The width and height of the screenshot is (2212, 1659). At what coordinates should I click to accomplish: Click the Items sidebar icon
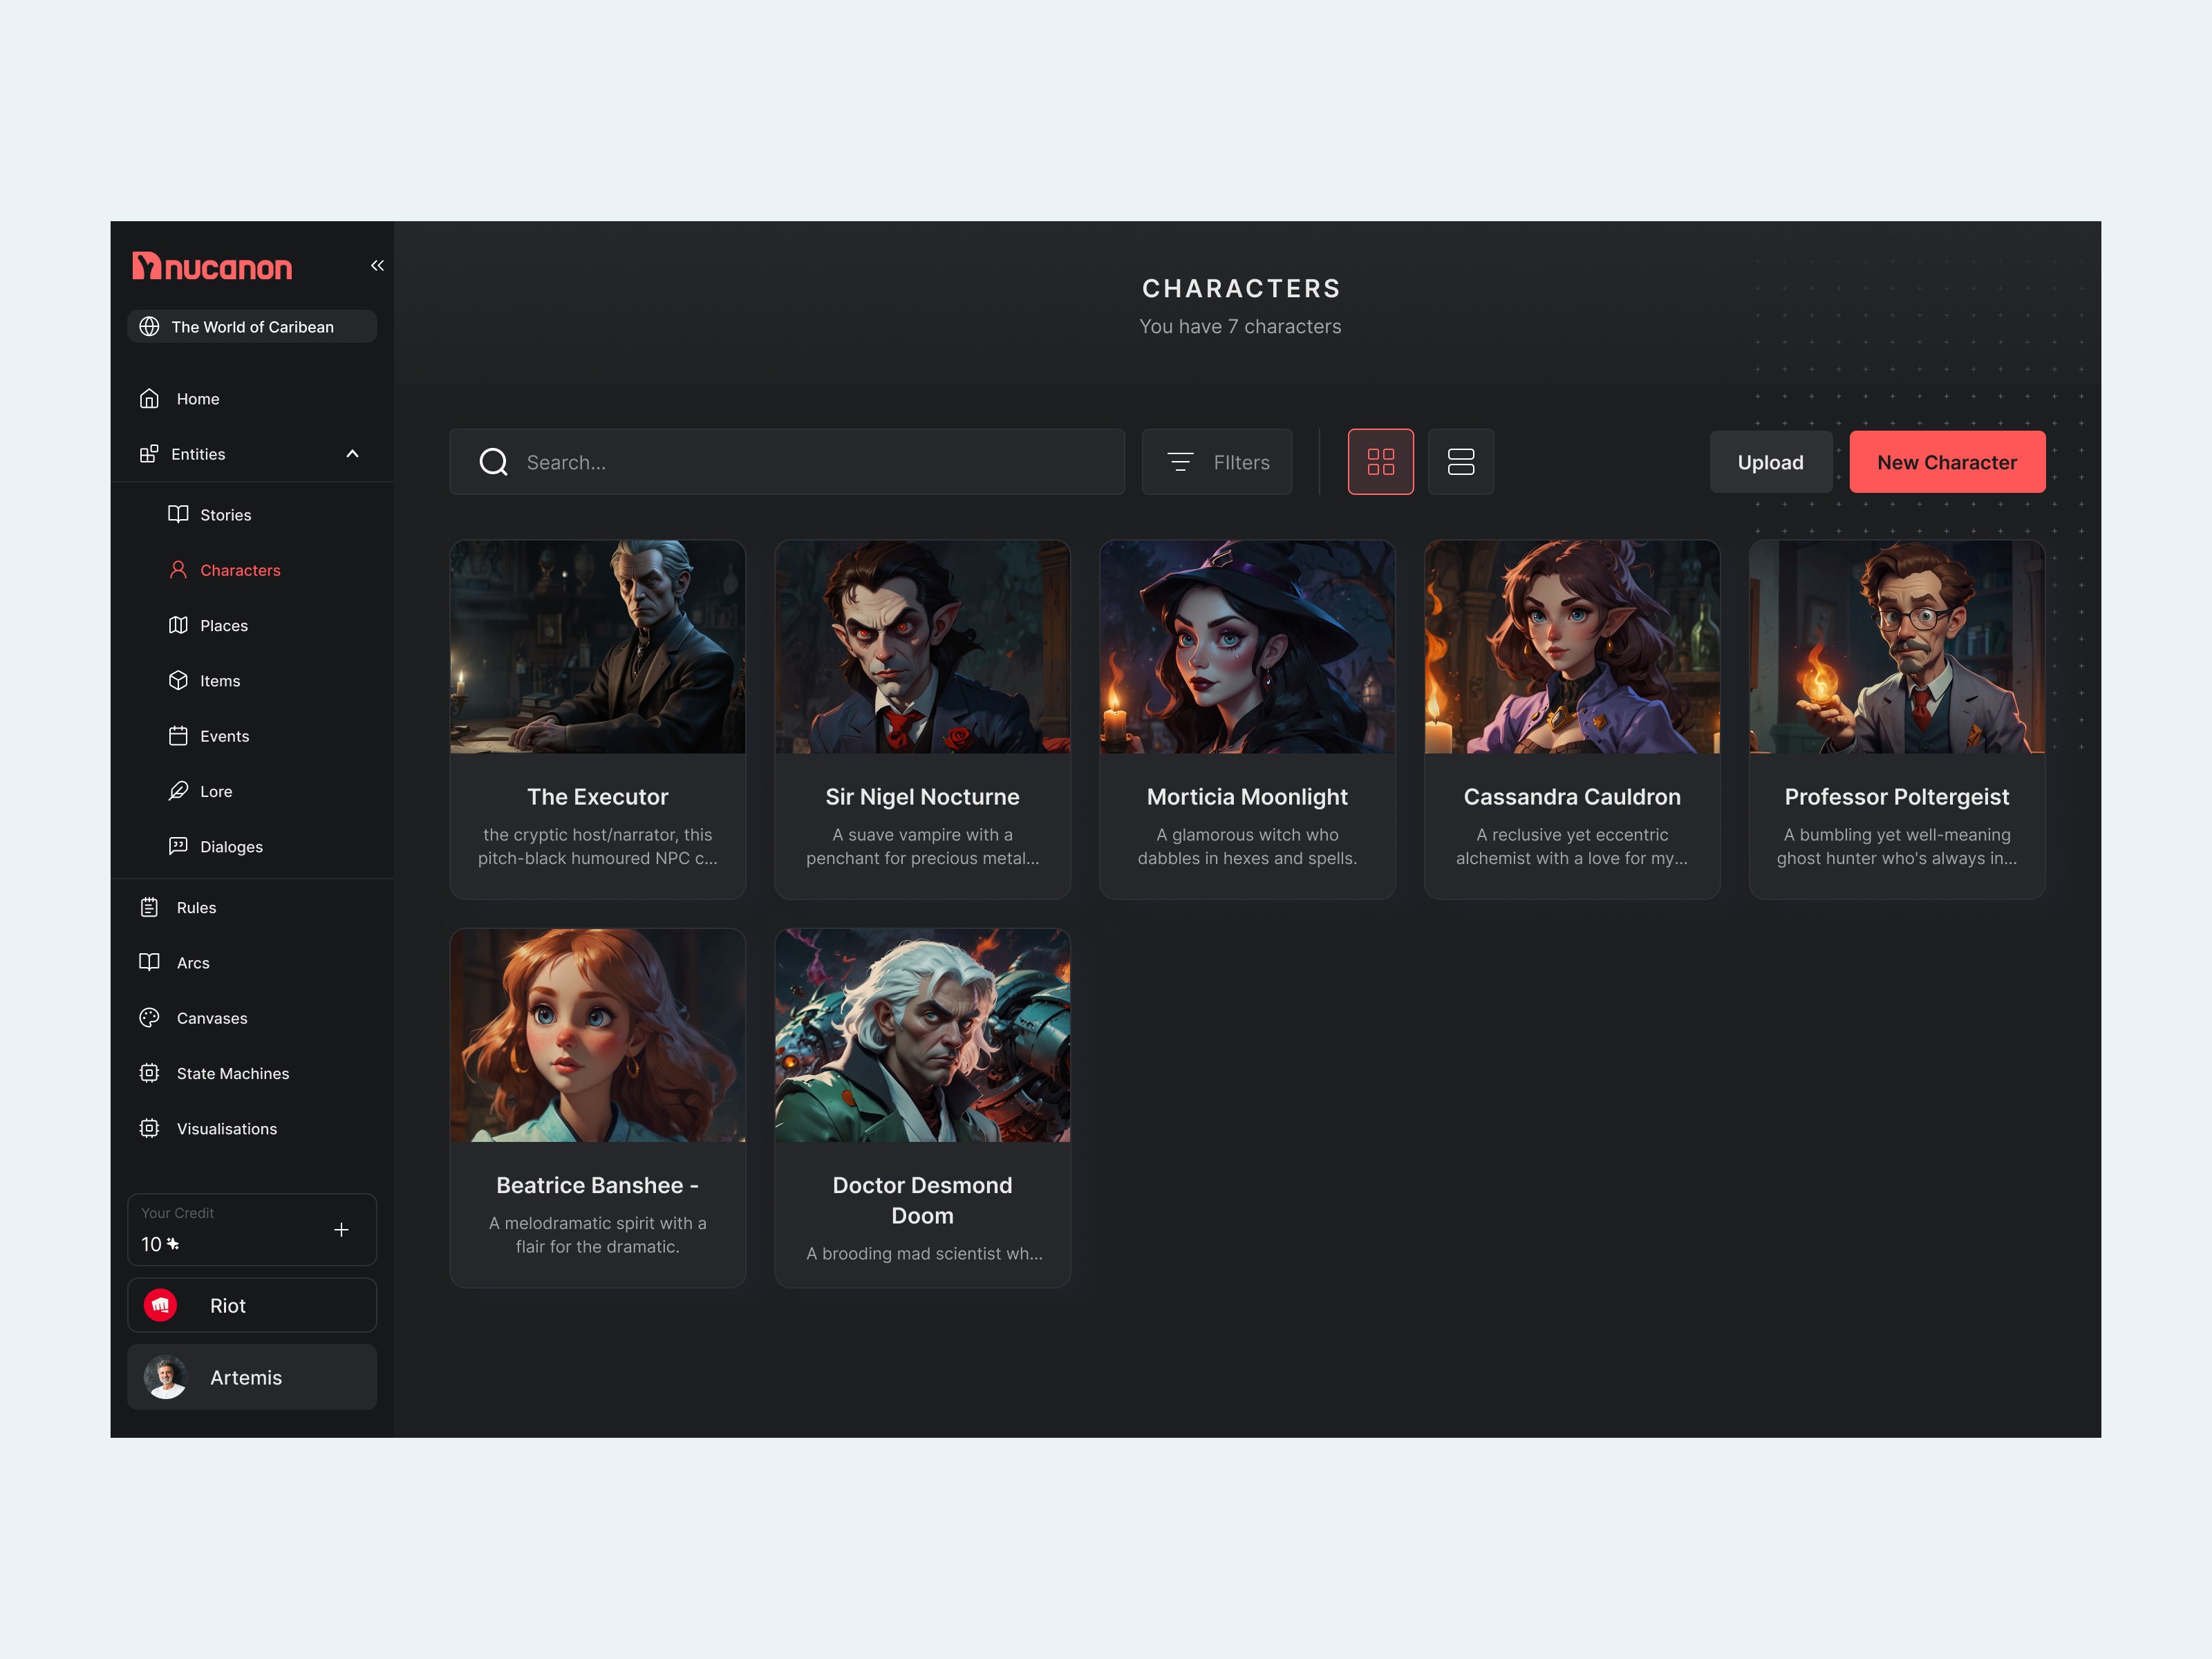(x=180, y=679)
